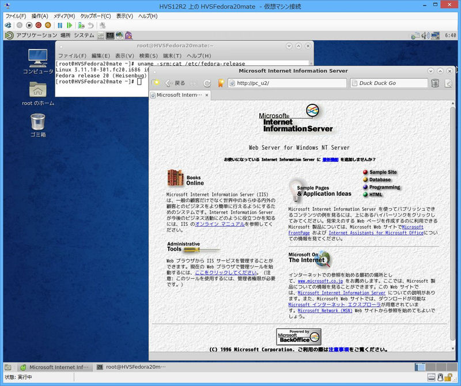Click the trash can icon in browser toolbar
This screenshot has height=386, width=461.
[435, 83]
